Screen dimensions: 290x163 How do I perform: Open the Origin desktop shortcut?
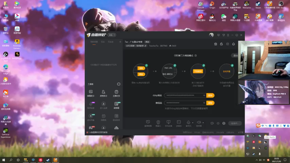click(212, 5)
